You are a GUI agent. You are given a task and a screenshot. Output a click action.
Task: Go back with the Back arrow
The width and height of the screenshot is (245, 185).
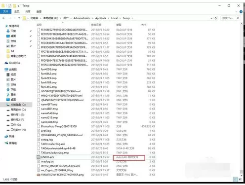(x=4, y=18)
